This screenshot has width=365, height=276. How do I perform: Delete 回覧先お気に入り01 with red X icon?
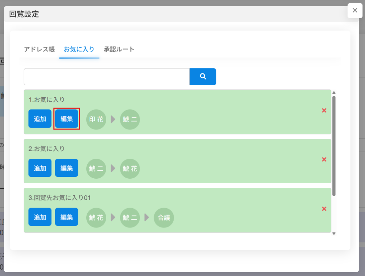[324, 209]
